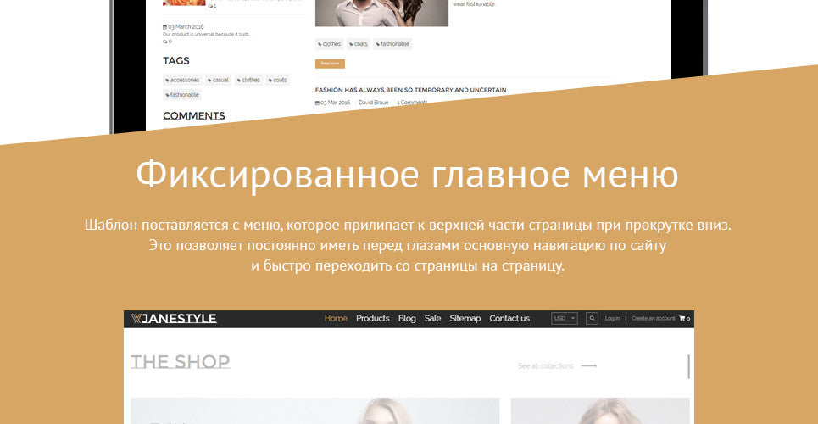The width and height of the screenshot is (818, 424).
Task: Click the orange Read more button
Action: coord(330,64)
